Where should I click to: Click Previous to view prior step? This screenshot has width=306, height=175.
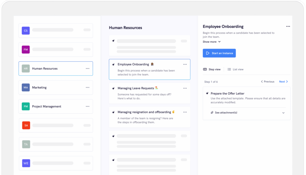(x=267, y=81)
